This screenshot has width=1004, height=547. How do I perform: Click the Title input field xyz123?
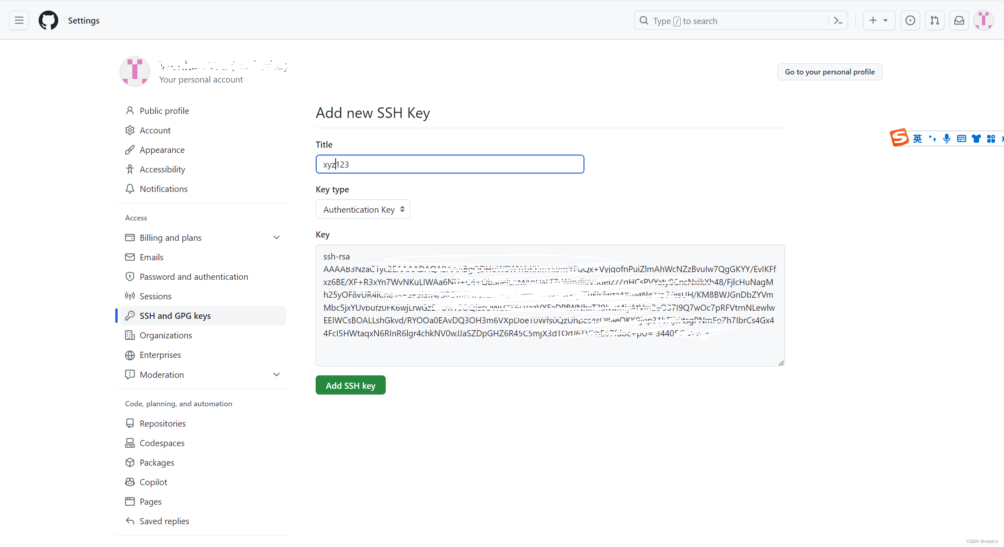[x=450, y=164]
